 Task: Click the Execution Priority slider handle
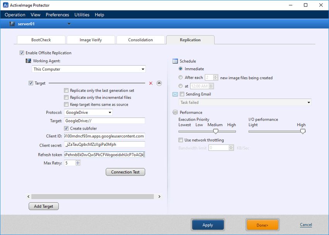pos(216,131)
